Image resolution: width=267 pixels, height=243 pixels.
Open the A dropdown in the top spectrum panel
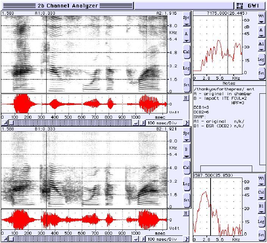click(x=261, y=32)
